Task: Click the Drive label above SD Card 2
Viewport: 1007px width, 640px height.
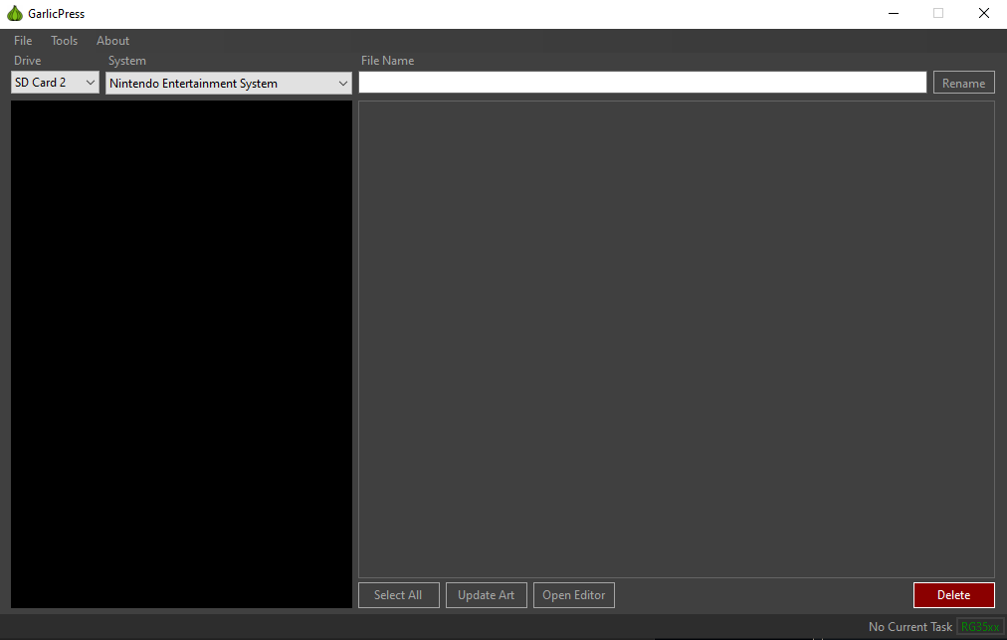Action: 27,60
